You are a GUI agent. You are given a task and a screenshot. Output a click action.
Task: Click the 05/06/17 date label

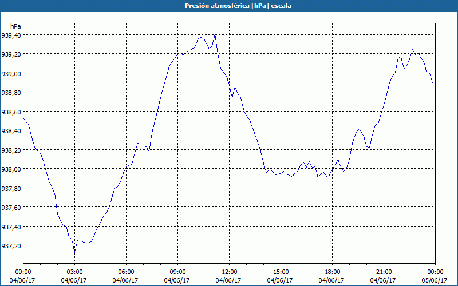pyautogui.click(x=435, y=280)
